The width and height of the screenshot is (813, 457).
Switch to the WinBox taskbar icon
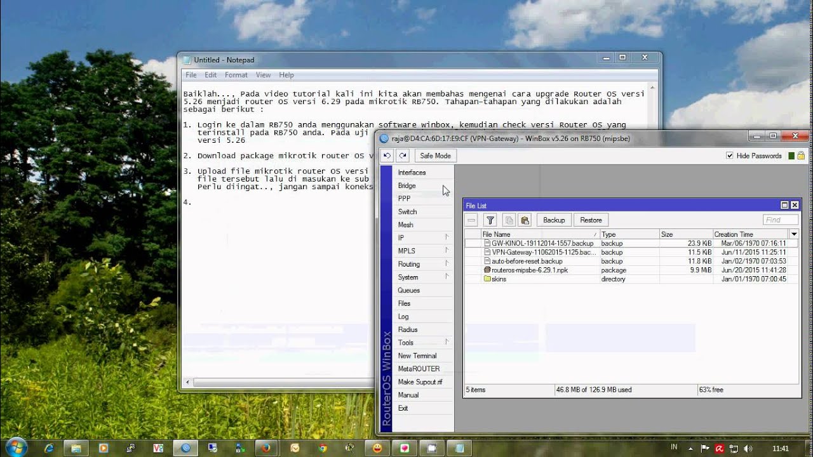point(185,448)
